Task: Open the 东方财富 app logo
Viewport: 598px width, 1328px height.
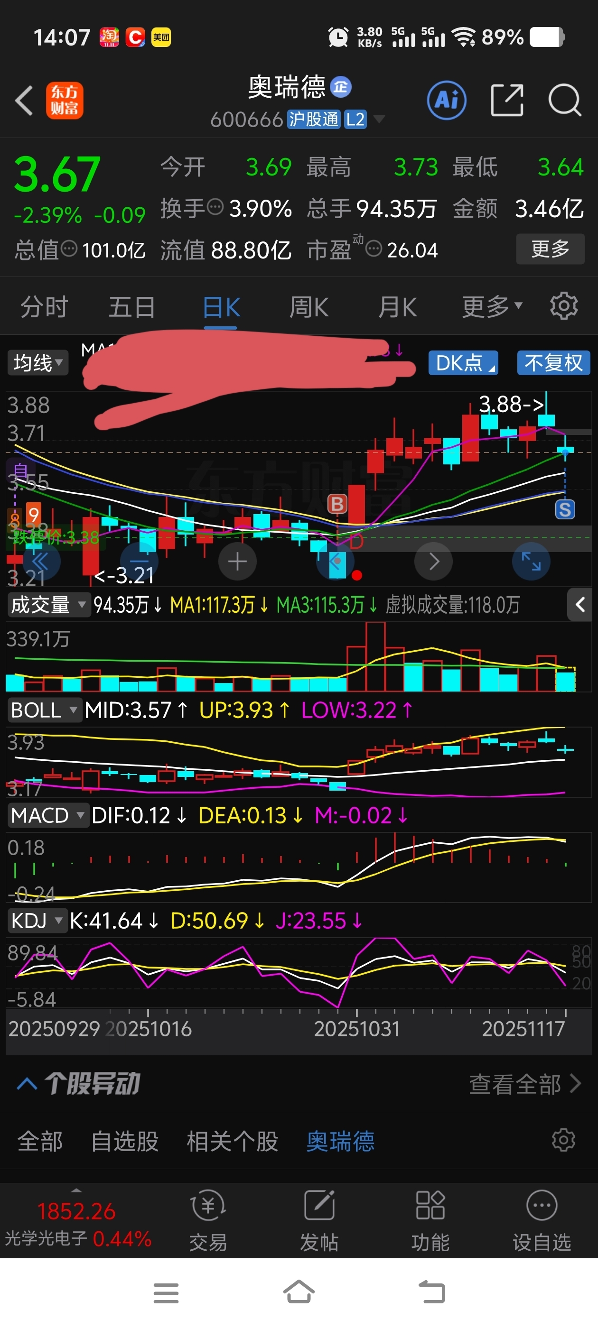Action: 65,101
